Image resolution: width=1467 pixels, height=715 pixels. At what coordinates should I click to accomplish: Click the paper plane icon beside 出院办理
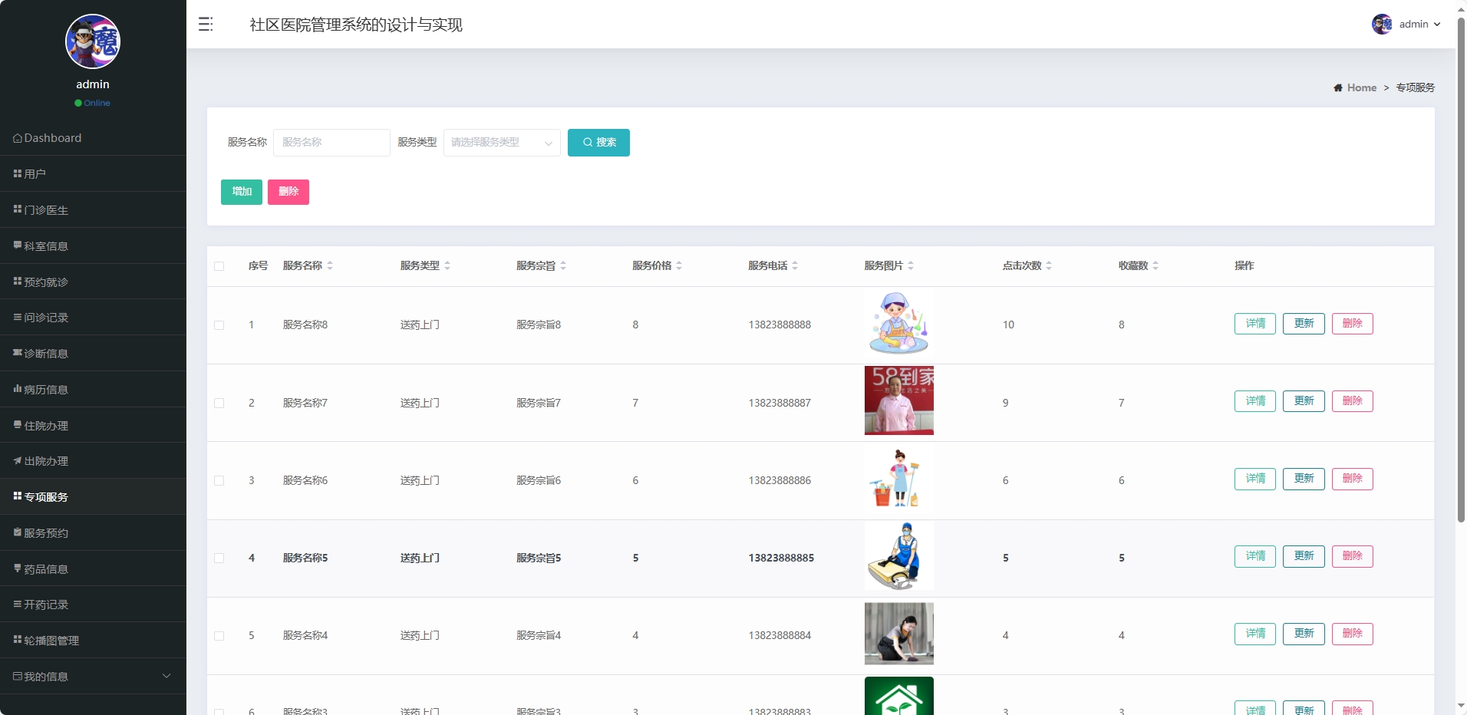coord(18,461)
